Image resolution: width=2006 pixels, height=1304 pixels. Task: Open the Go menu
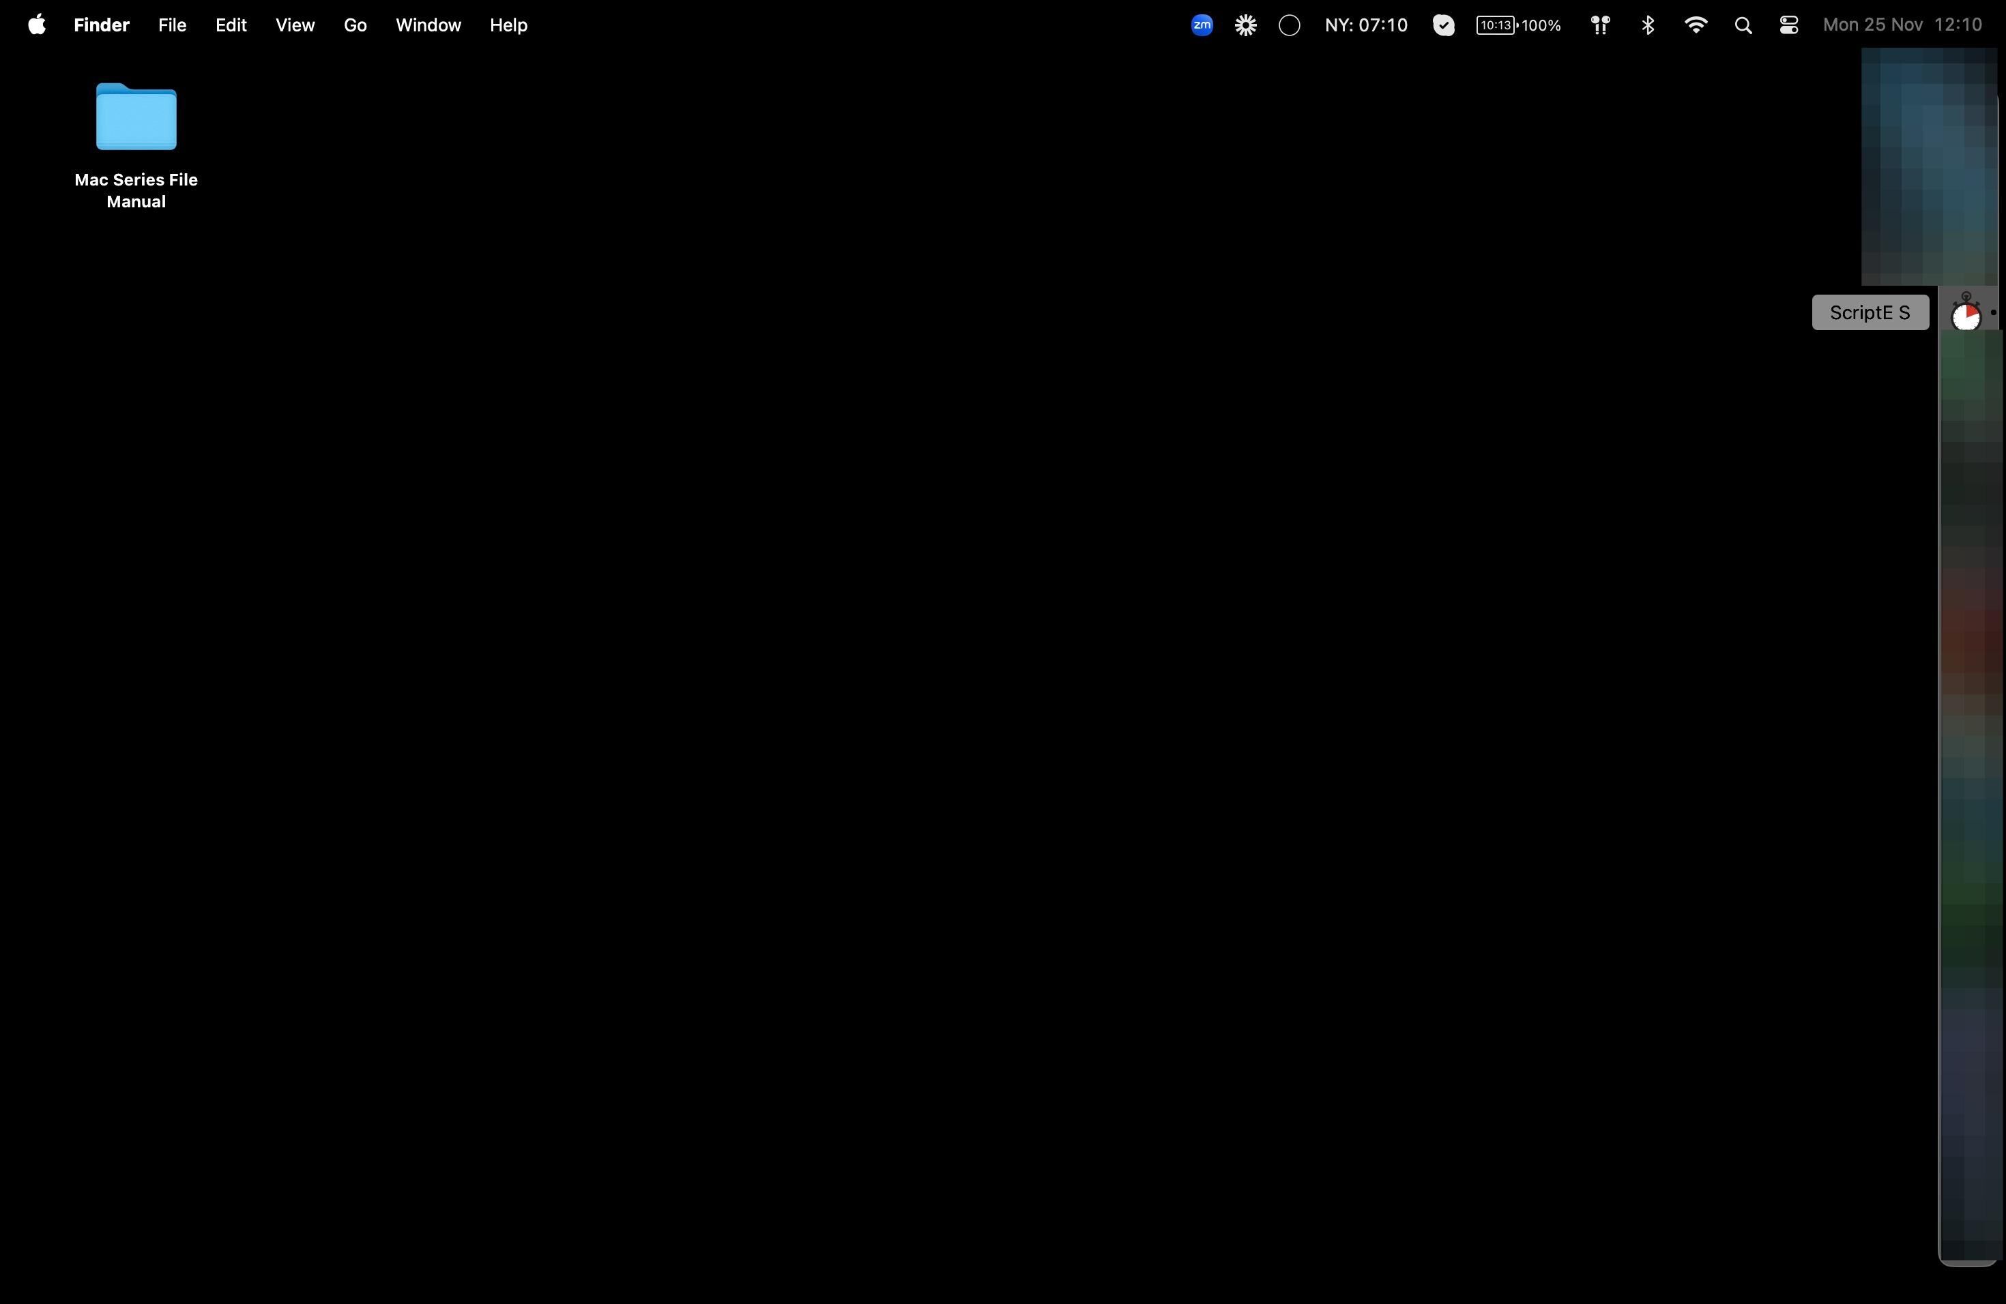(x=355, y=25)
